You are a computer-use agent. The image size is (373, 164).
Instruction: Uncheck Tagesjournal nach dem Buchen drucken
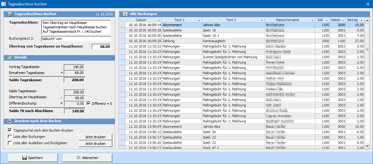click(10, 130)
